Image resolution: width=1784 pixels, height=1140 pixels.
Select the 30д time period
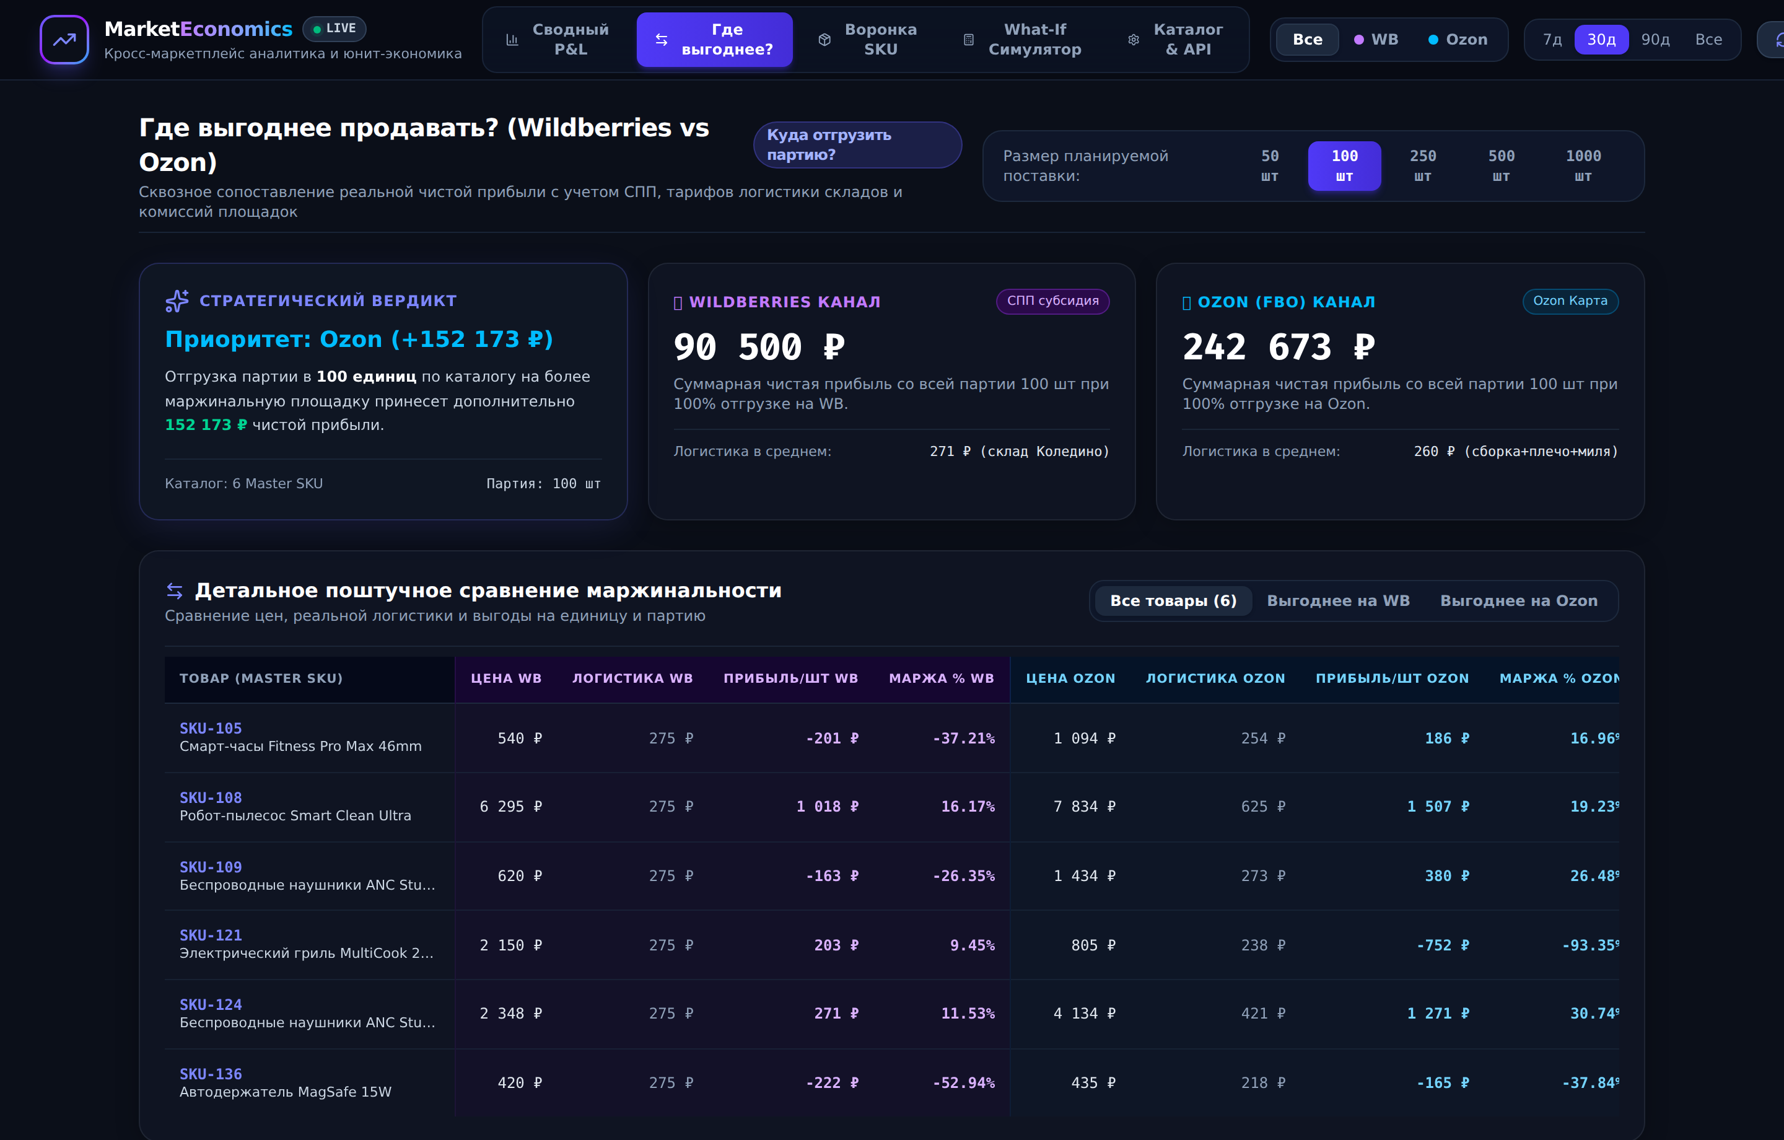click(1601, 39)
